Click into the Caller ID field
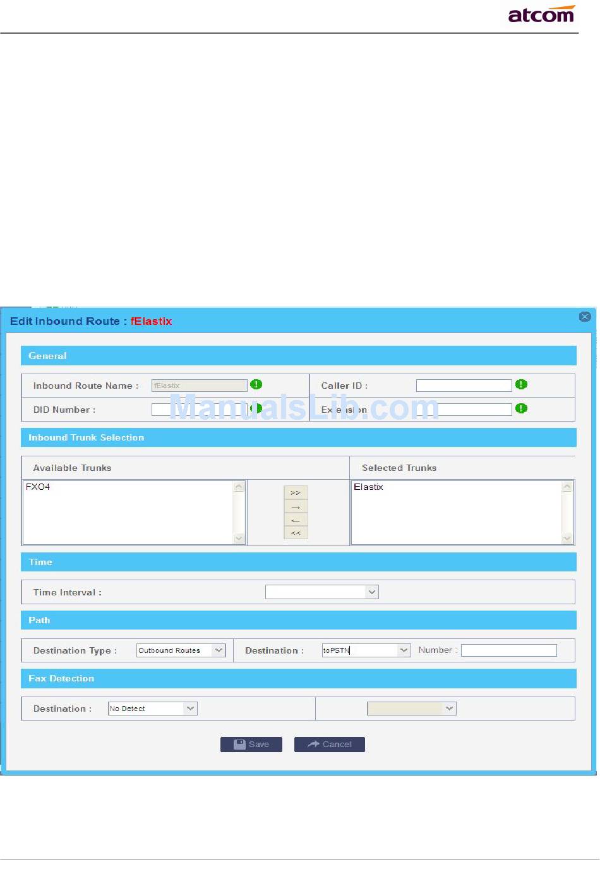This screenshot has width=600, height=883. pyautogui.click(x=464, y=386)
